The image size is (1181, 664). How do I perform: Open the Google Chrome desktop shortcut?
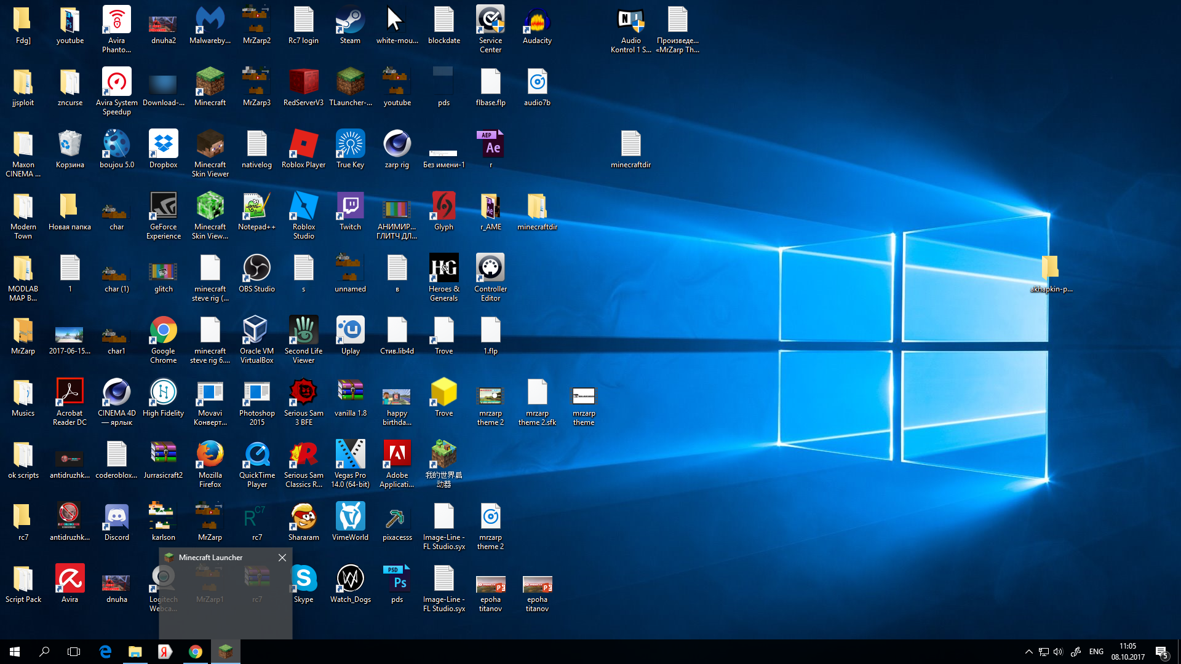pos(163,331)
